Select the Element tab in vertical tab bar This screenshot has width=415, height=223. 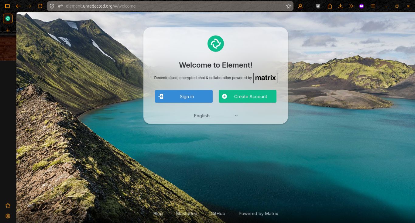(x=8, y=19)
